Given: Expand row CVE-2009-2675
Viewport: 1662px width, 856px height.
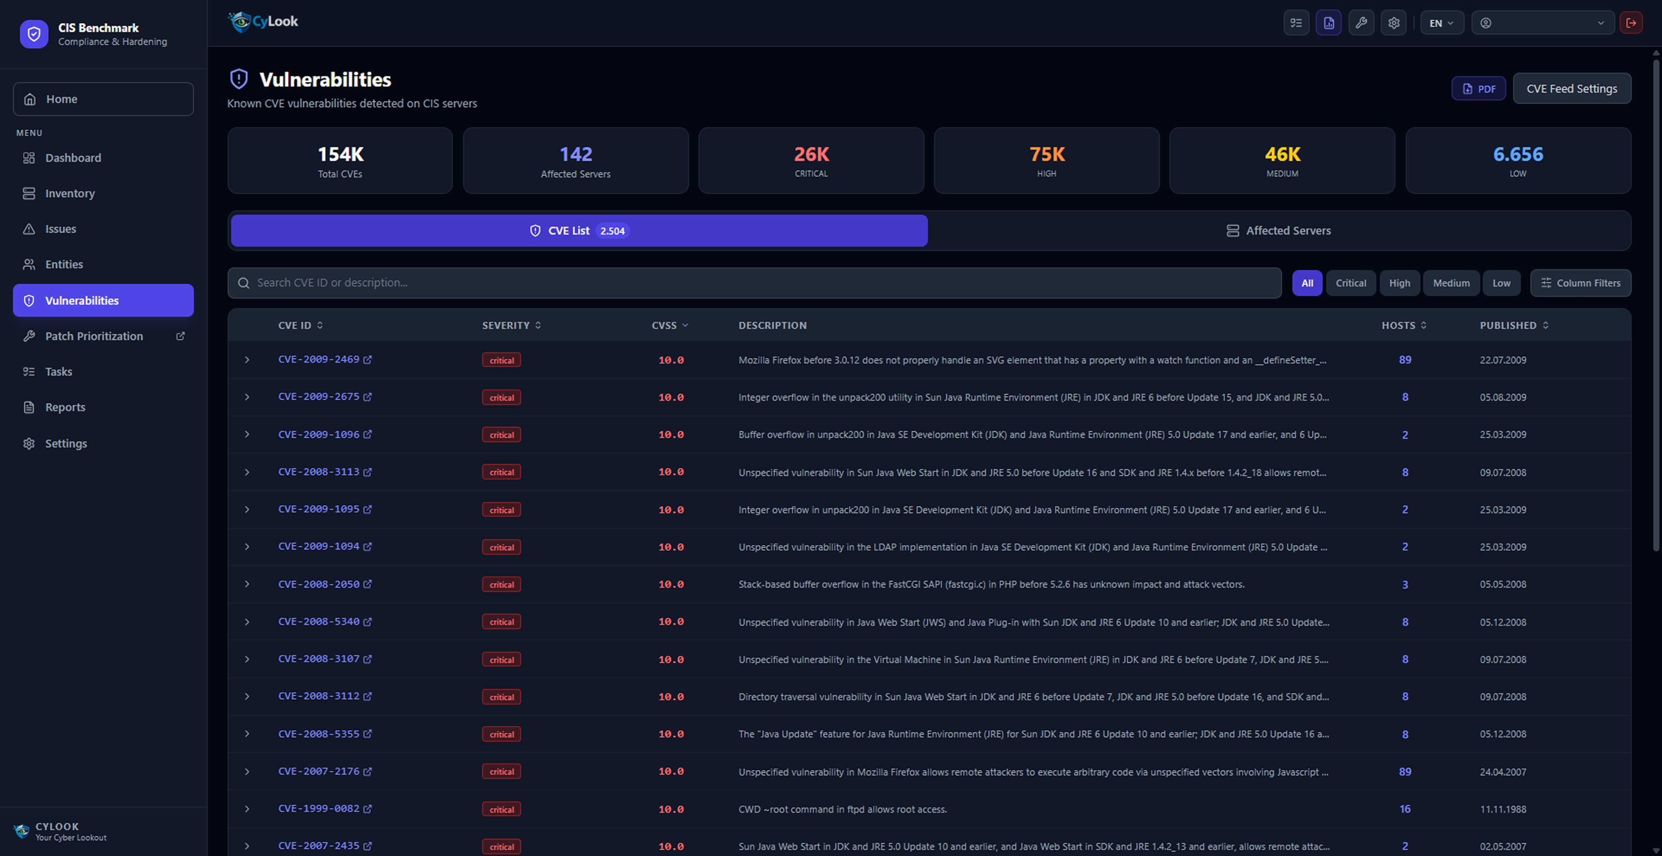Looking at the screenshot, I should pos(246,397).
